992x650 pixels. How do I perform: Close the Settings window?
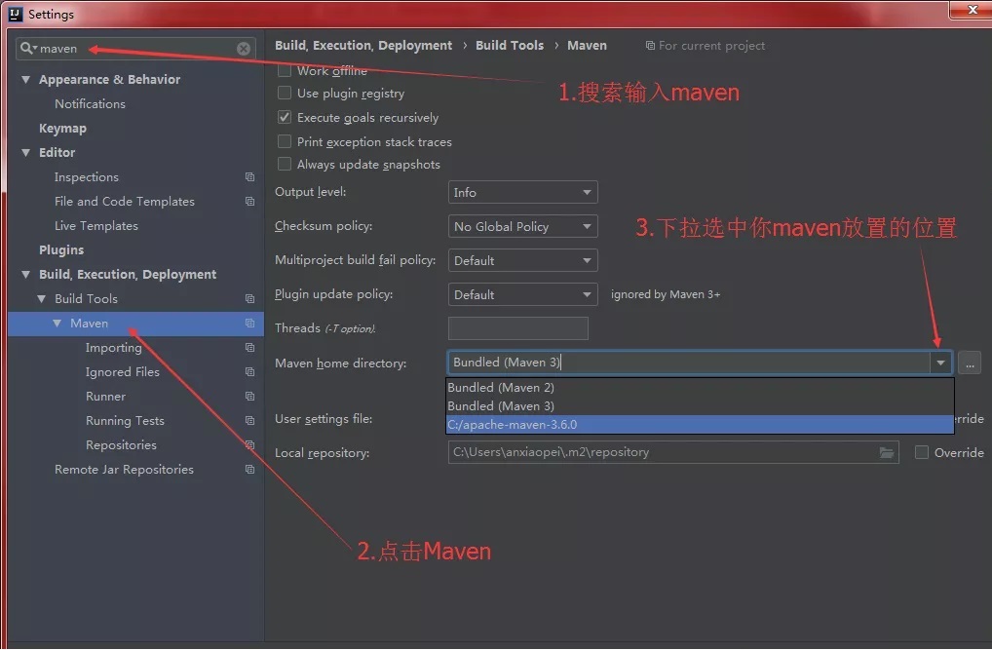[x=973, y=10]
